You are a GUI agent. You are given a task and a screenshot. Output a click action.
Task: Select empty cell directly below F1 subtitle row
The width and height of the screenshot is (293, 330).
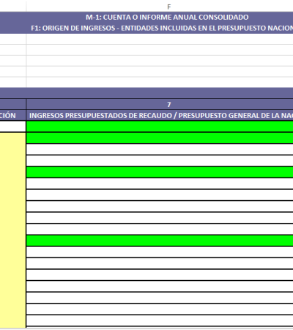(160, 39)
